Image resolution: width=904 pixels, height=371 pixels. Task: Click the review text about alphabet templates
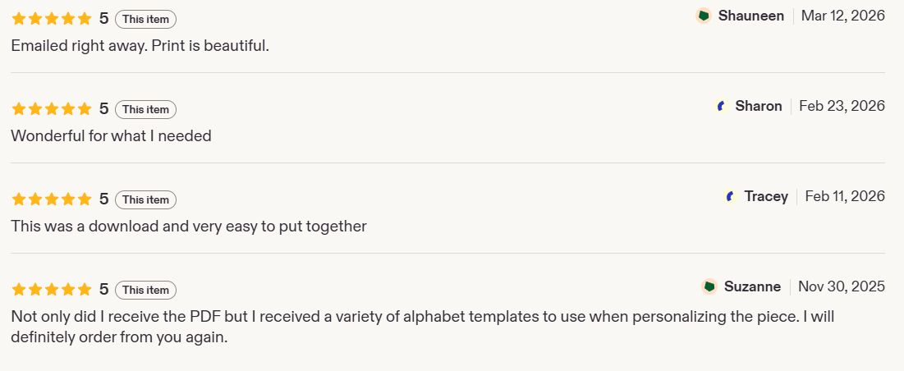(x=423, y=327)
